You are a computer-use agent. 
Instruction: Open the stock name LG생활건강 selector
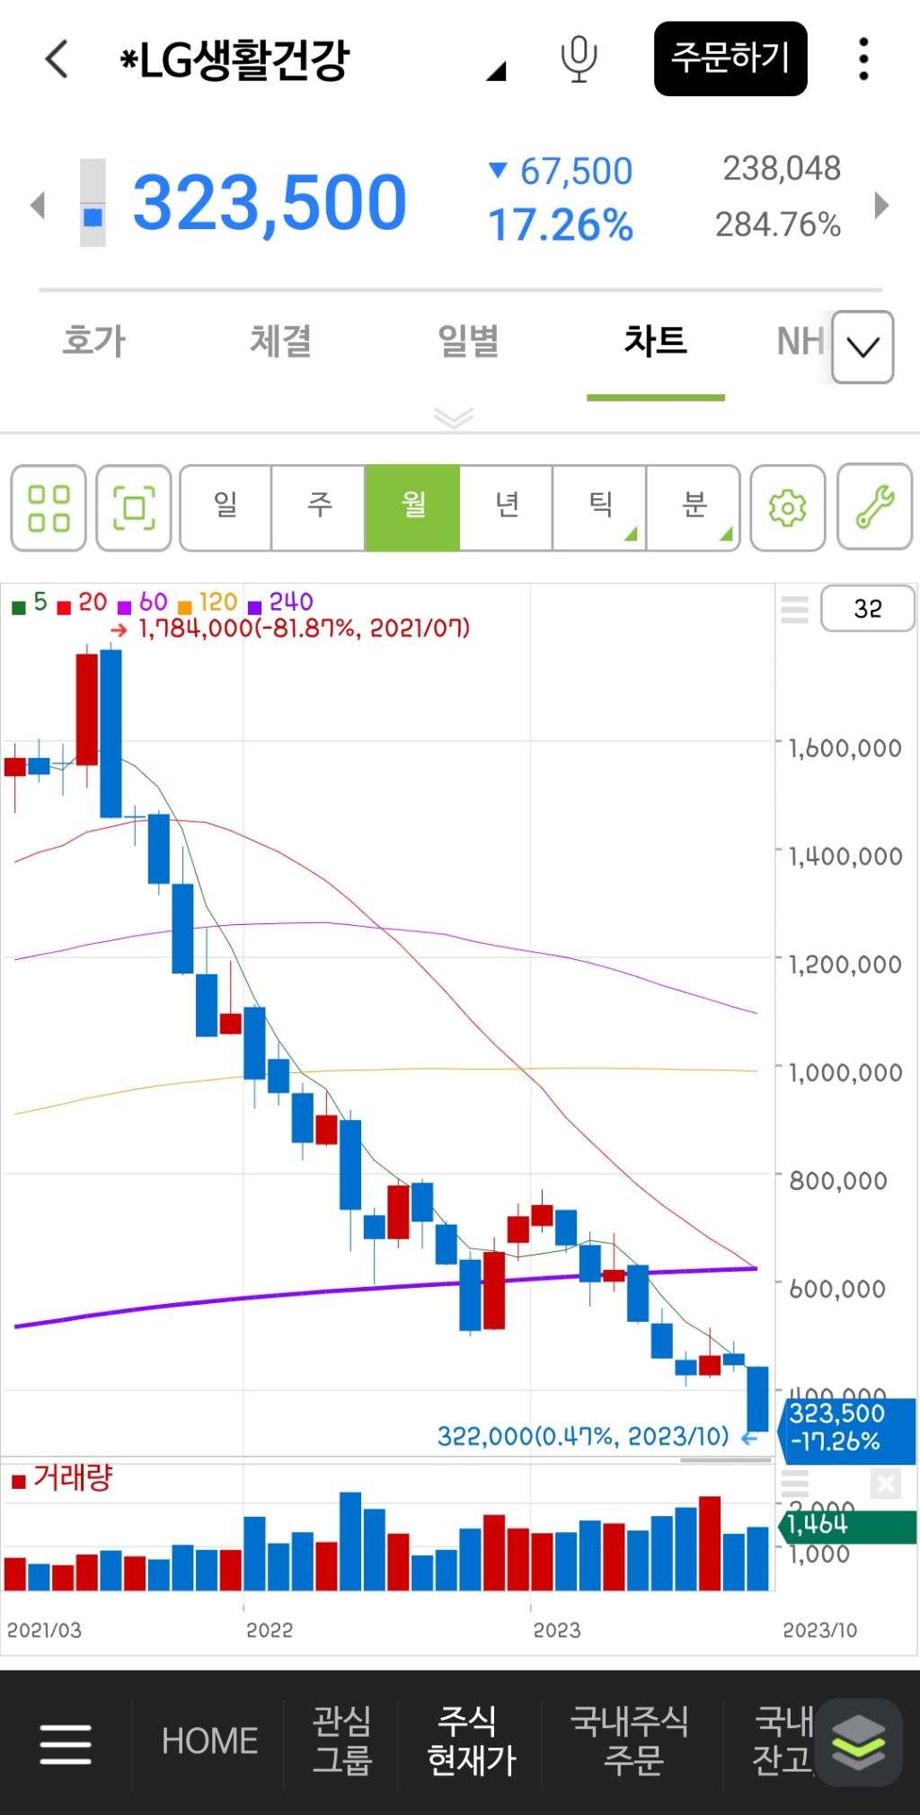pos(313,60)
